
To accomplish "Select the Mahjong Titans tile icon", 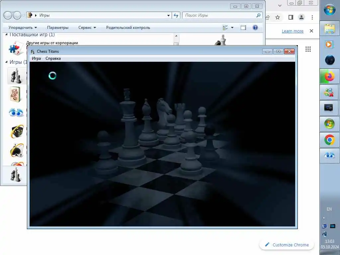I will 16,94.
